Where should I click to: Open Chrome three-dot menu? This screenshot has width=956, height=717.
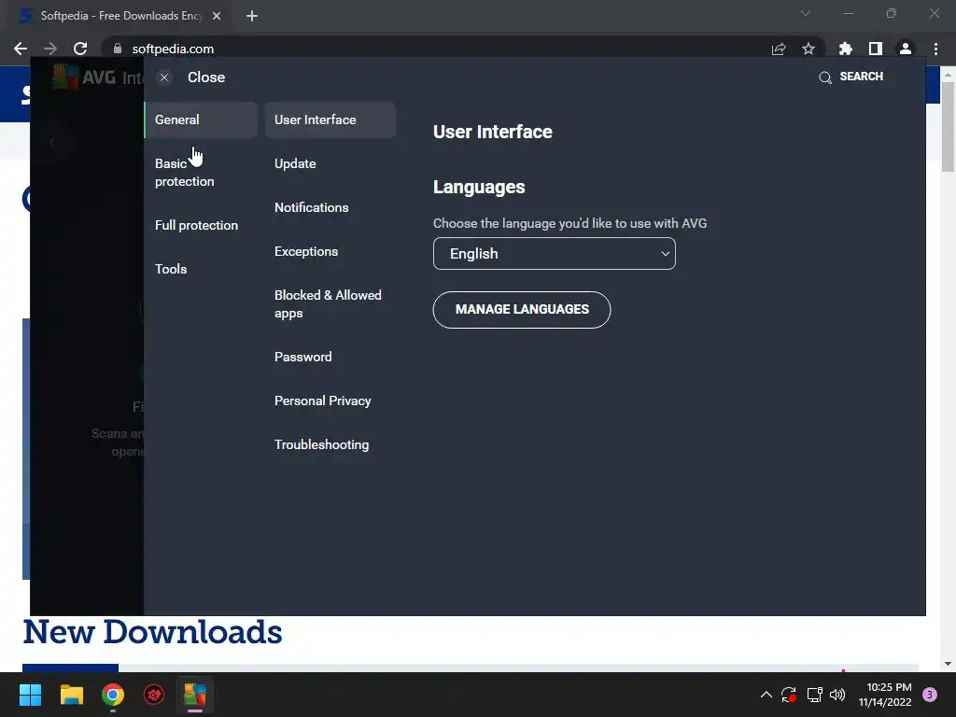click(935, 49)
